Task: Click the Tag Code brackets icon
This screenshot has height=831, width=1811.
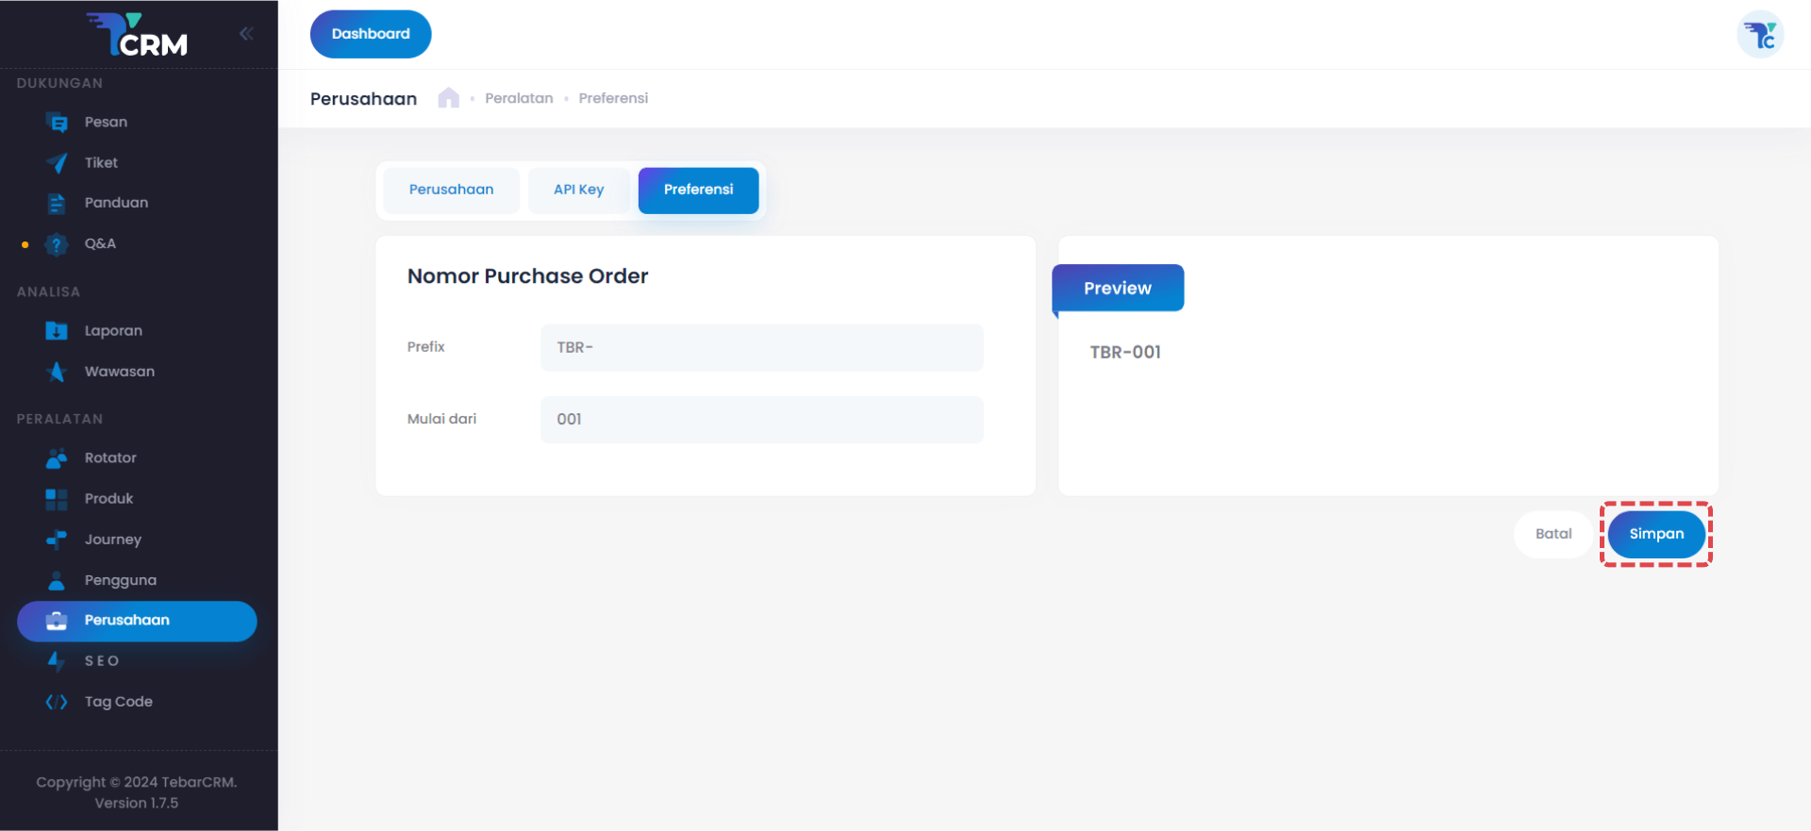Action: (57, 702)
